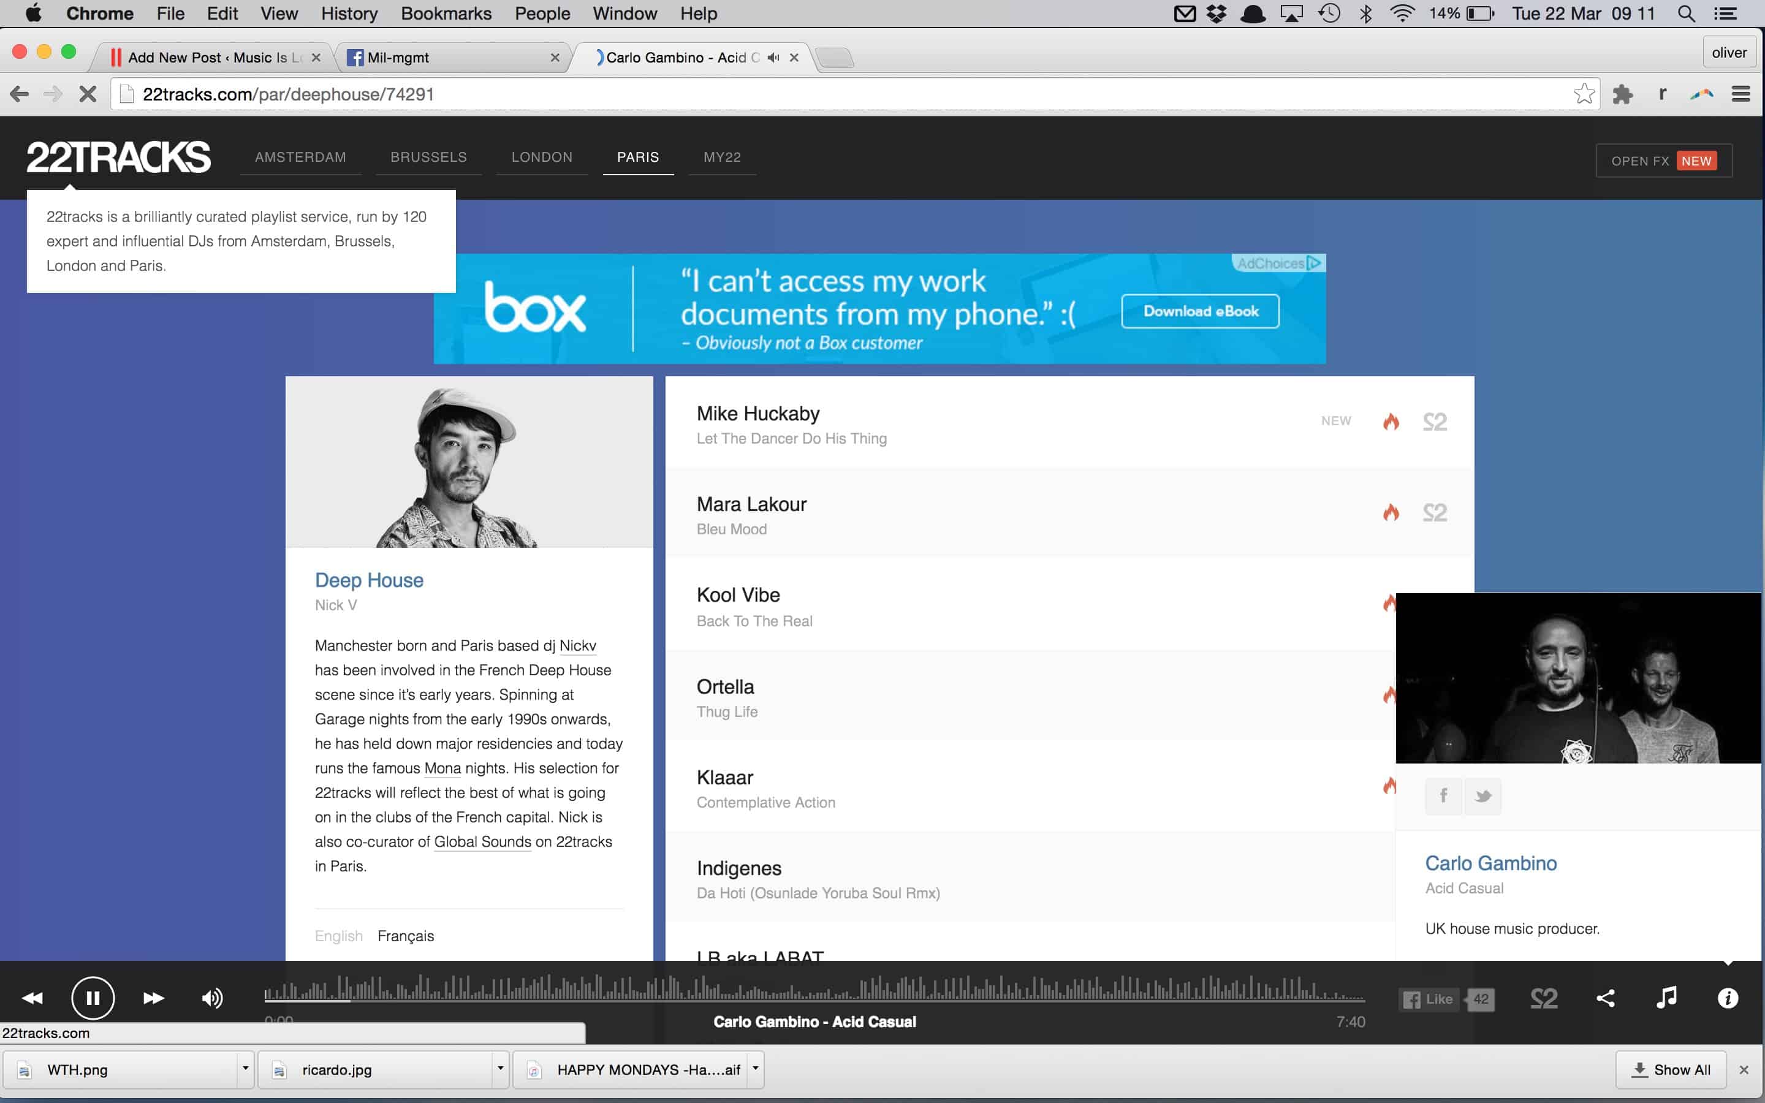
Task: Click Show All downloads button
Action: (x=1671, y=1069)
